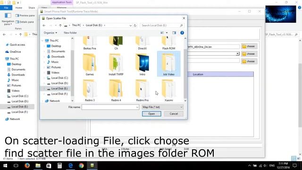
Task: Open the Share ribbon tab in Explorer
Action: point(32,8)
